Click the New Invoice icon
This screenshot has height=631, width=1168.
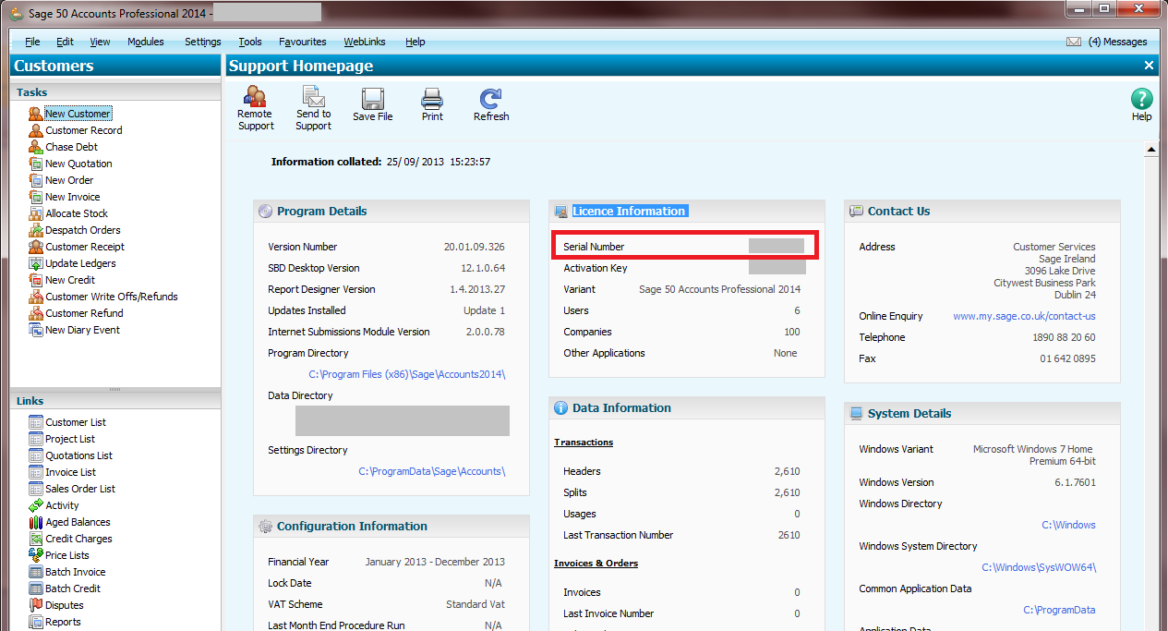pyautogui.click(x=36, y=197)
